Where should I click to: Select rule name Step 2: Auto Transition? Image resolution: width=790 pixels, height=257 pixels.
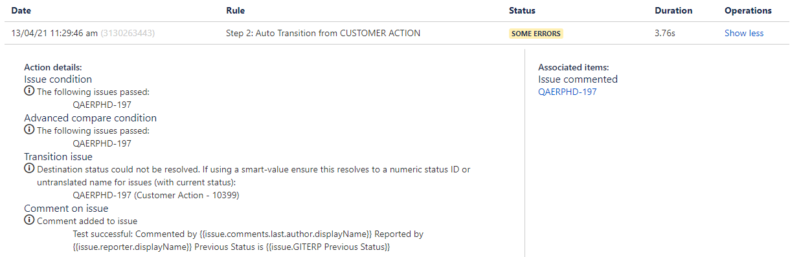(323, 33)
